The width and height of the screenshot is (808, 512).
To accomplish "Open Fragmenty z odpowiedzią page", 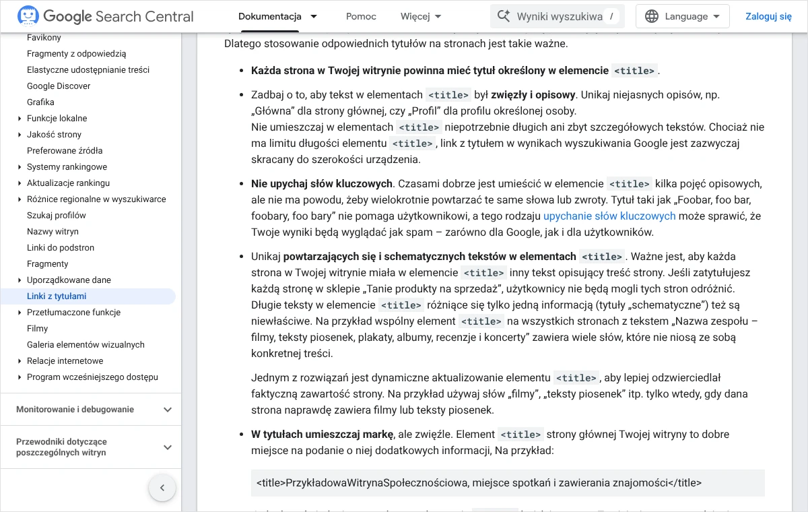I will (76, 54).
